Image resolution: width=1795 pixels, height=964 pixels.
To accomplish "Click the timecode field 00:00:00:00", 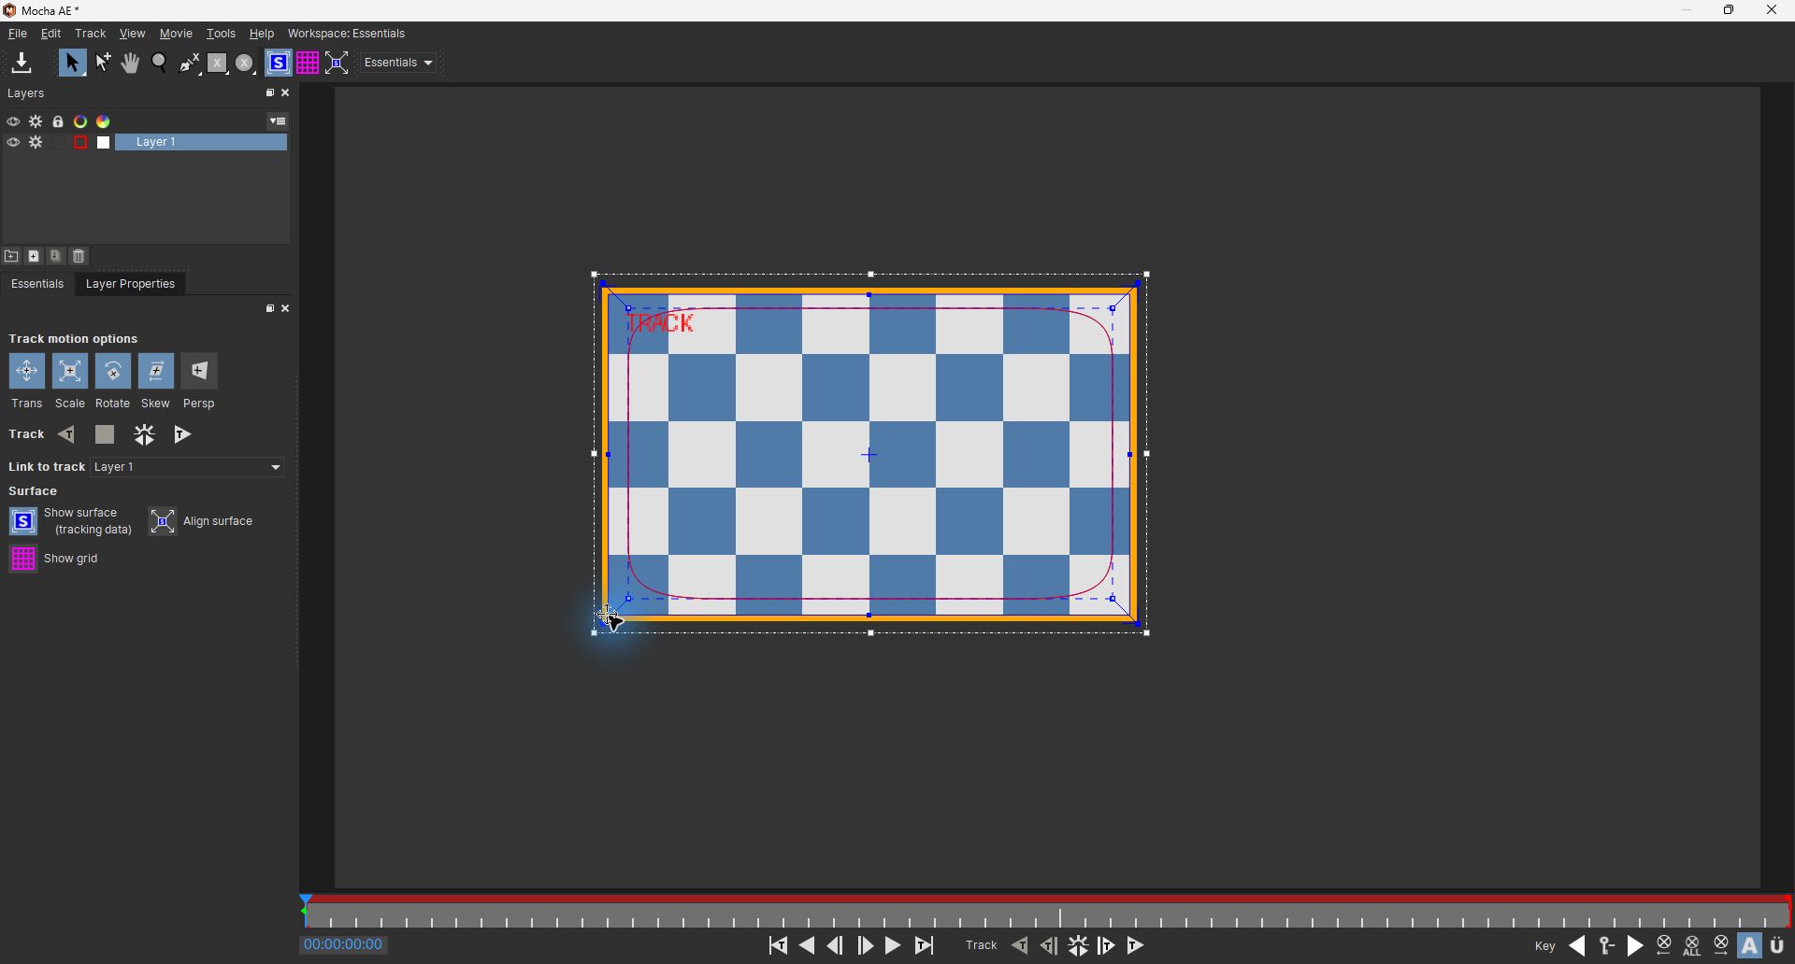I will pos(344,945).
